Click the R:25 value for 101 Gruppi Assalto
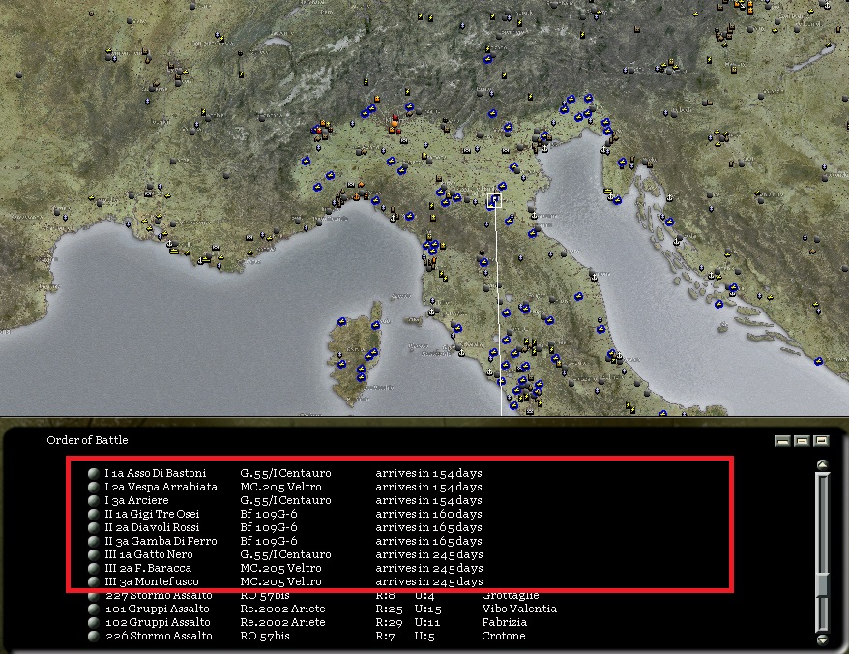The height and width of the screenshot is (654, 849). [389, 609]
